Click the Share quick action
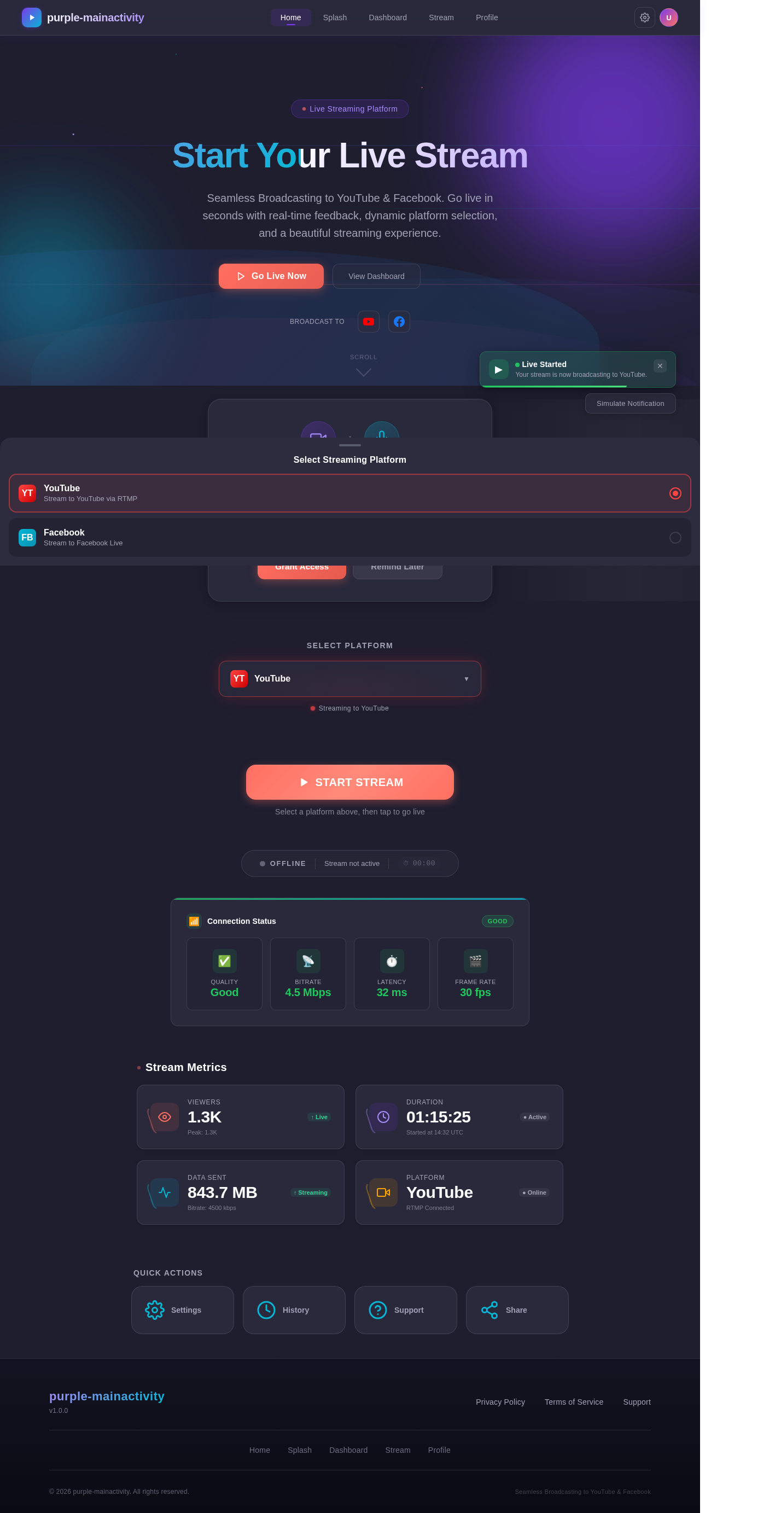 click(x=517, y=1310)
